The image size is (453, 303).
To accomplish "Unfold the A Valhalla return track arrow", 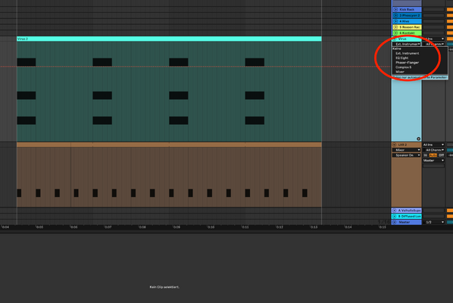I will (395, 211).
